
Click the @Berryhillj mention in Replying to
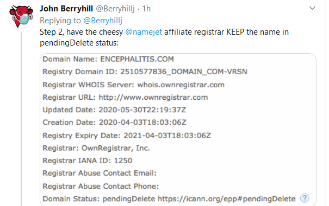(103, 21)
